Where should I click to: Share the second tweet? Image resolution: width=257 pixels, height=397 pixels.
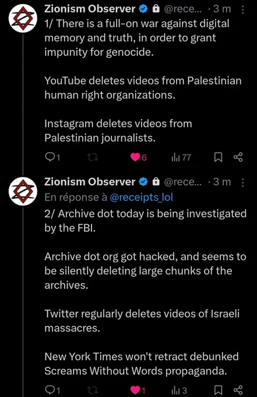(238, 390)
